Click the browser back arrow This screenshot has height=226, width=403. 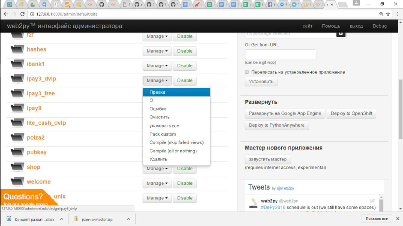click(x=6, y=14)
